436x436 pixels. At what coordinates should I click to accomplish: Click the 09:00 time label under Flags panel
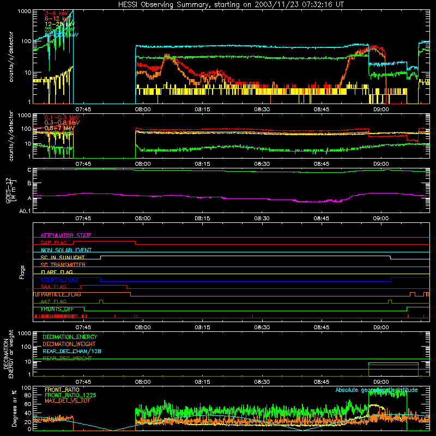(x=381, y=327)
